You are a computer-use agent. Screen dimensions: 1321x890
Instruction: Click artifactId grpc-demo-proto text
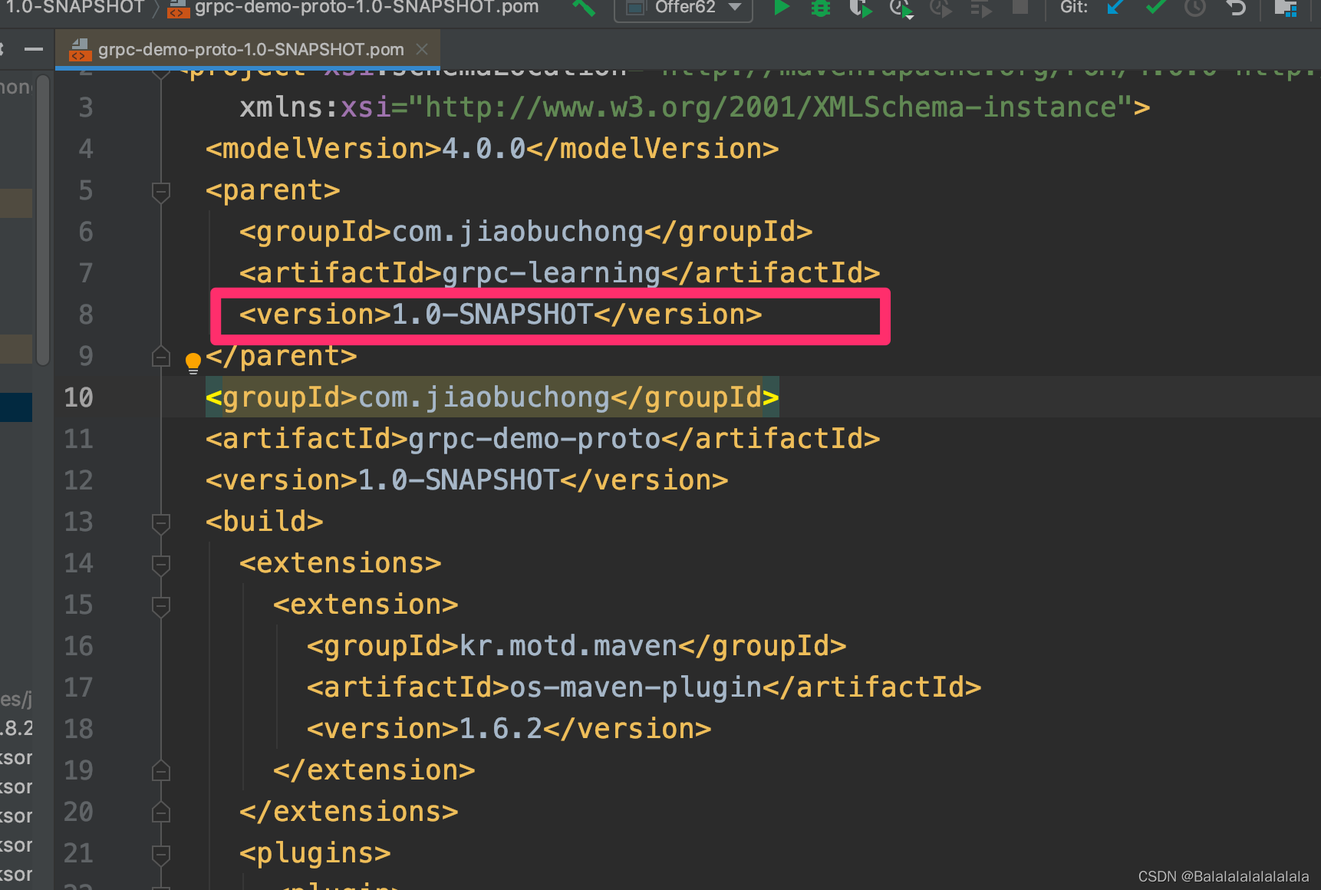(534, 439)
